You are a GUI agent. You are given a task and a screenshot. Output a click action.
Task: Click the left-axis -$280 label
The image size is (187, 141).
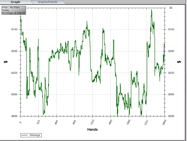(x=14, y=51)
